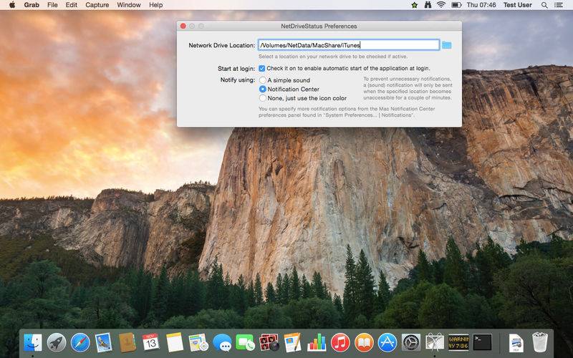Screen dimensions: 573x358
Task: Open iTunes from the dock
Action: 340,342
